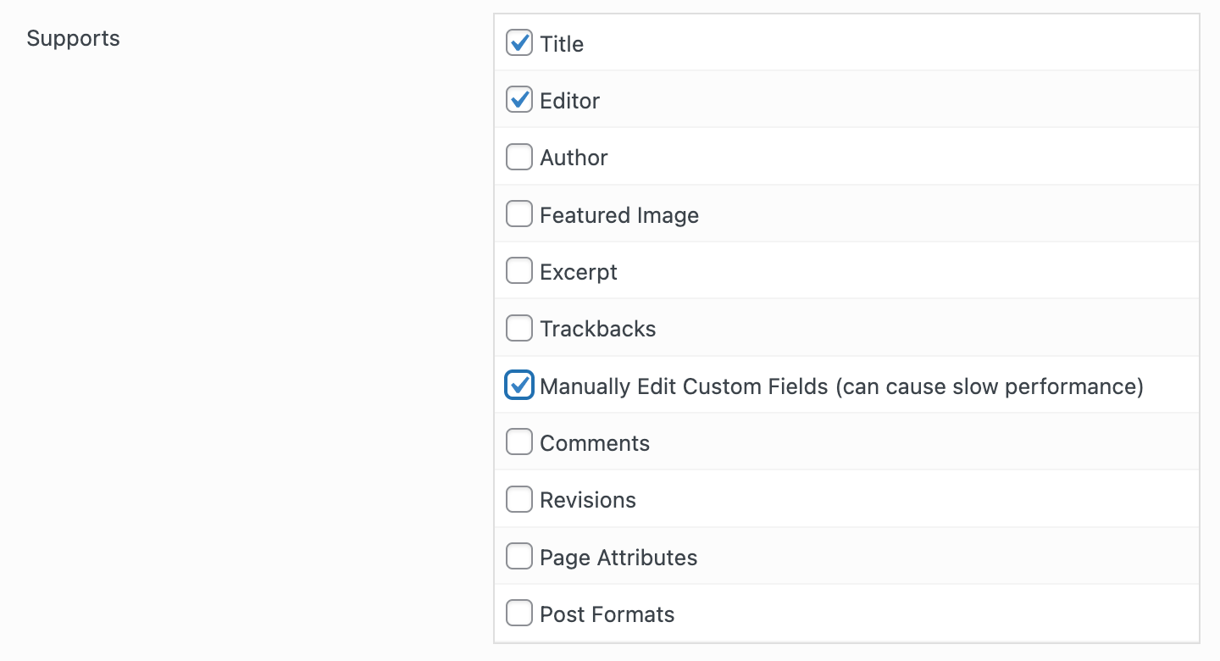The image size is (1220, 661).
Task: Toggle the Post Formats checkbox
Action: 519,614
